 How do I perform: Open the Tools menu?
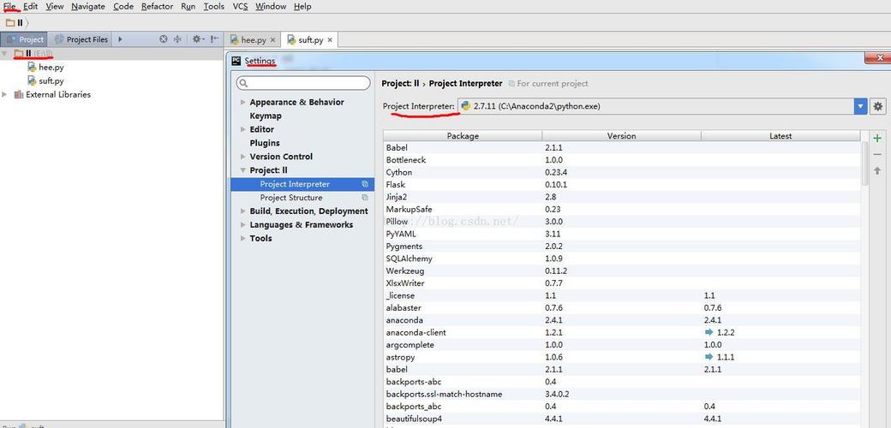[214, 6]
